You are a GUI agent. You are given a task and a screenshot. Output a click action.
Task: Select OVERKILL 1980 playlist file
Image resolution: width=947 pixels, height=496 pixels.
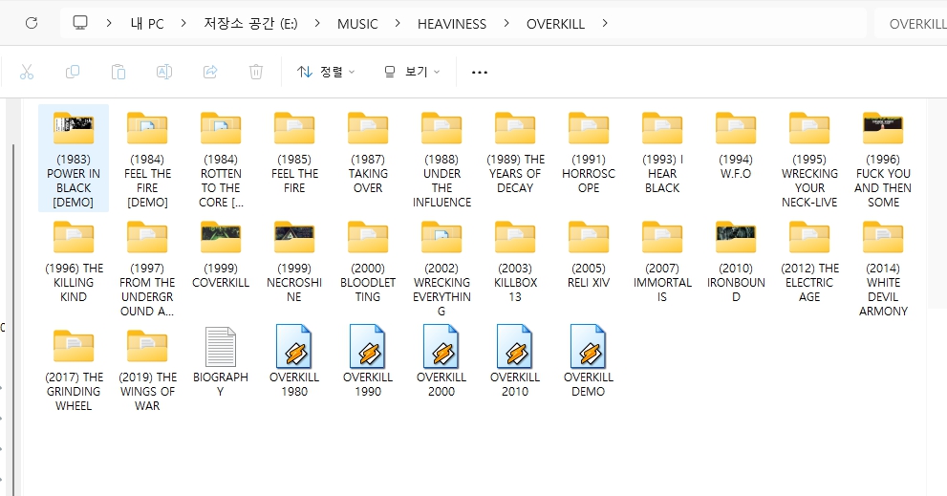[x=294, y=361]
